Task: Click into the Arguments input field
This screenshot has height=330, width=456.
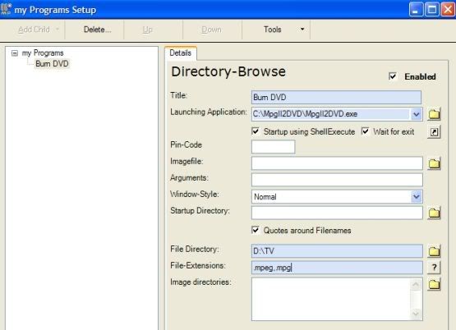Action: [337, 180]
